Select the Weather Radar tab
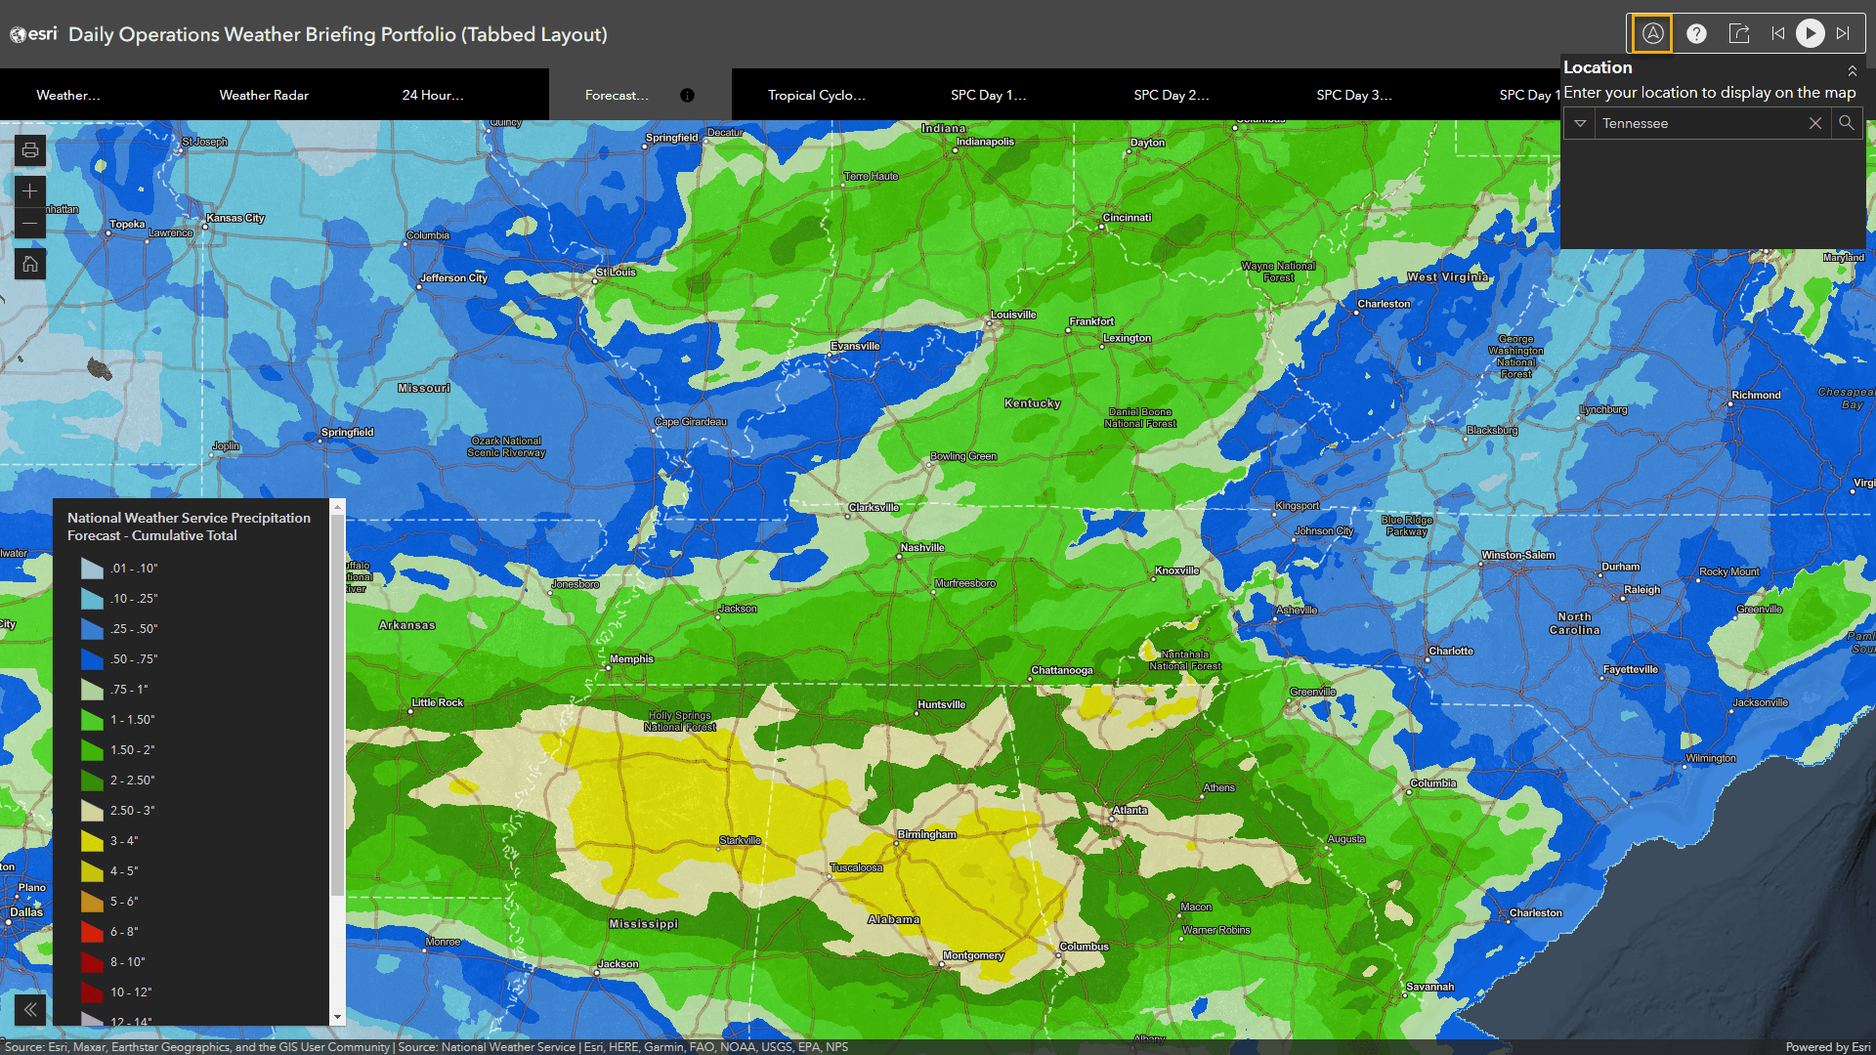Viewport: 1876px width, 1055px height. point(266,94)
